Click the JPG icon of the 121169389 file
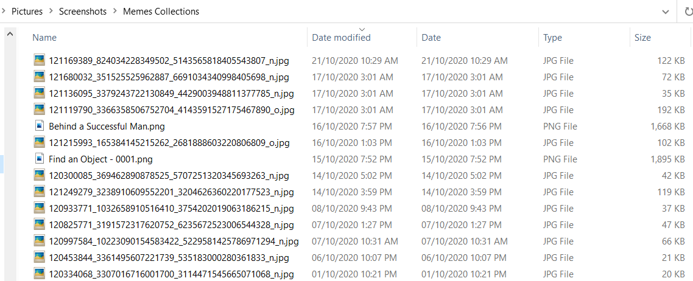Image resolution: width=693 pixels, height=281 pixels. click(x=40, y=60)
